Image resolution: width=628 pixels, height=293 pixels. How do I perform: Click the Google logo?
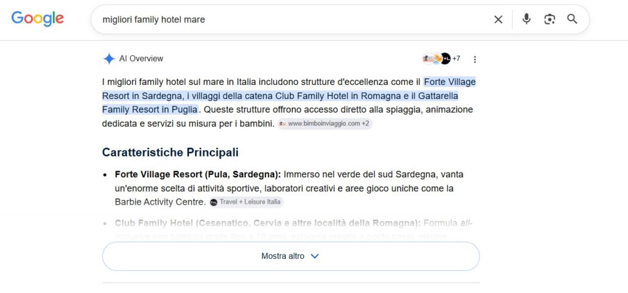tap(37, 19)
